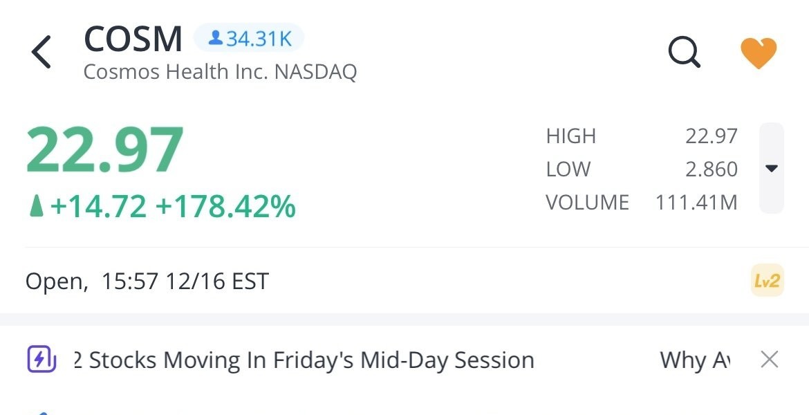This screenshot has width=809, height=415.
Task: Dismiss the news ticker with X
Action: point(769,360)
